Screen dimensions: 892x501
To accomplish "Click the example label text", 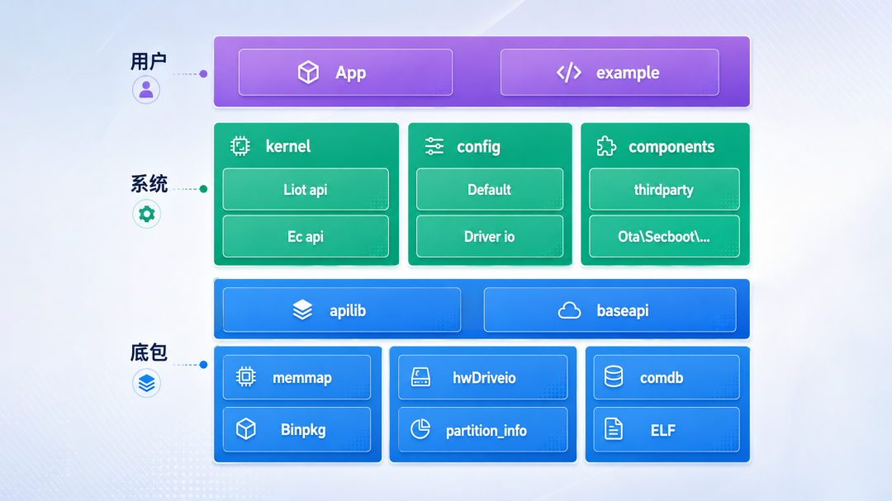I will (x=628, y=73).
